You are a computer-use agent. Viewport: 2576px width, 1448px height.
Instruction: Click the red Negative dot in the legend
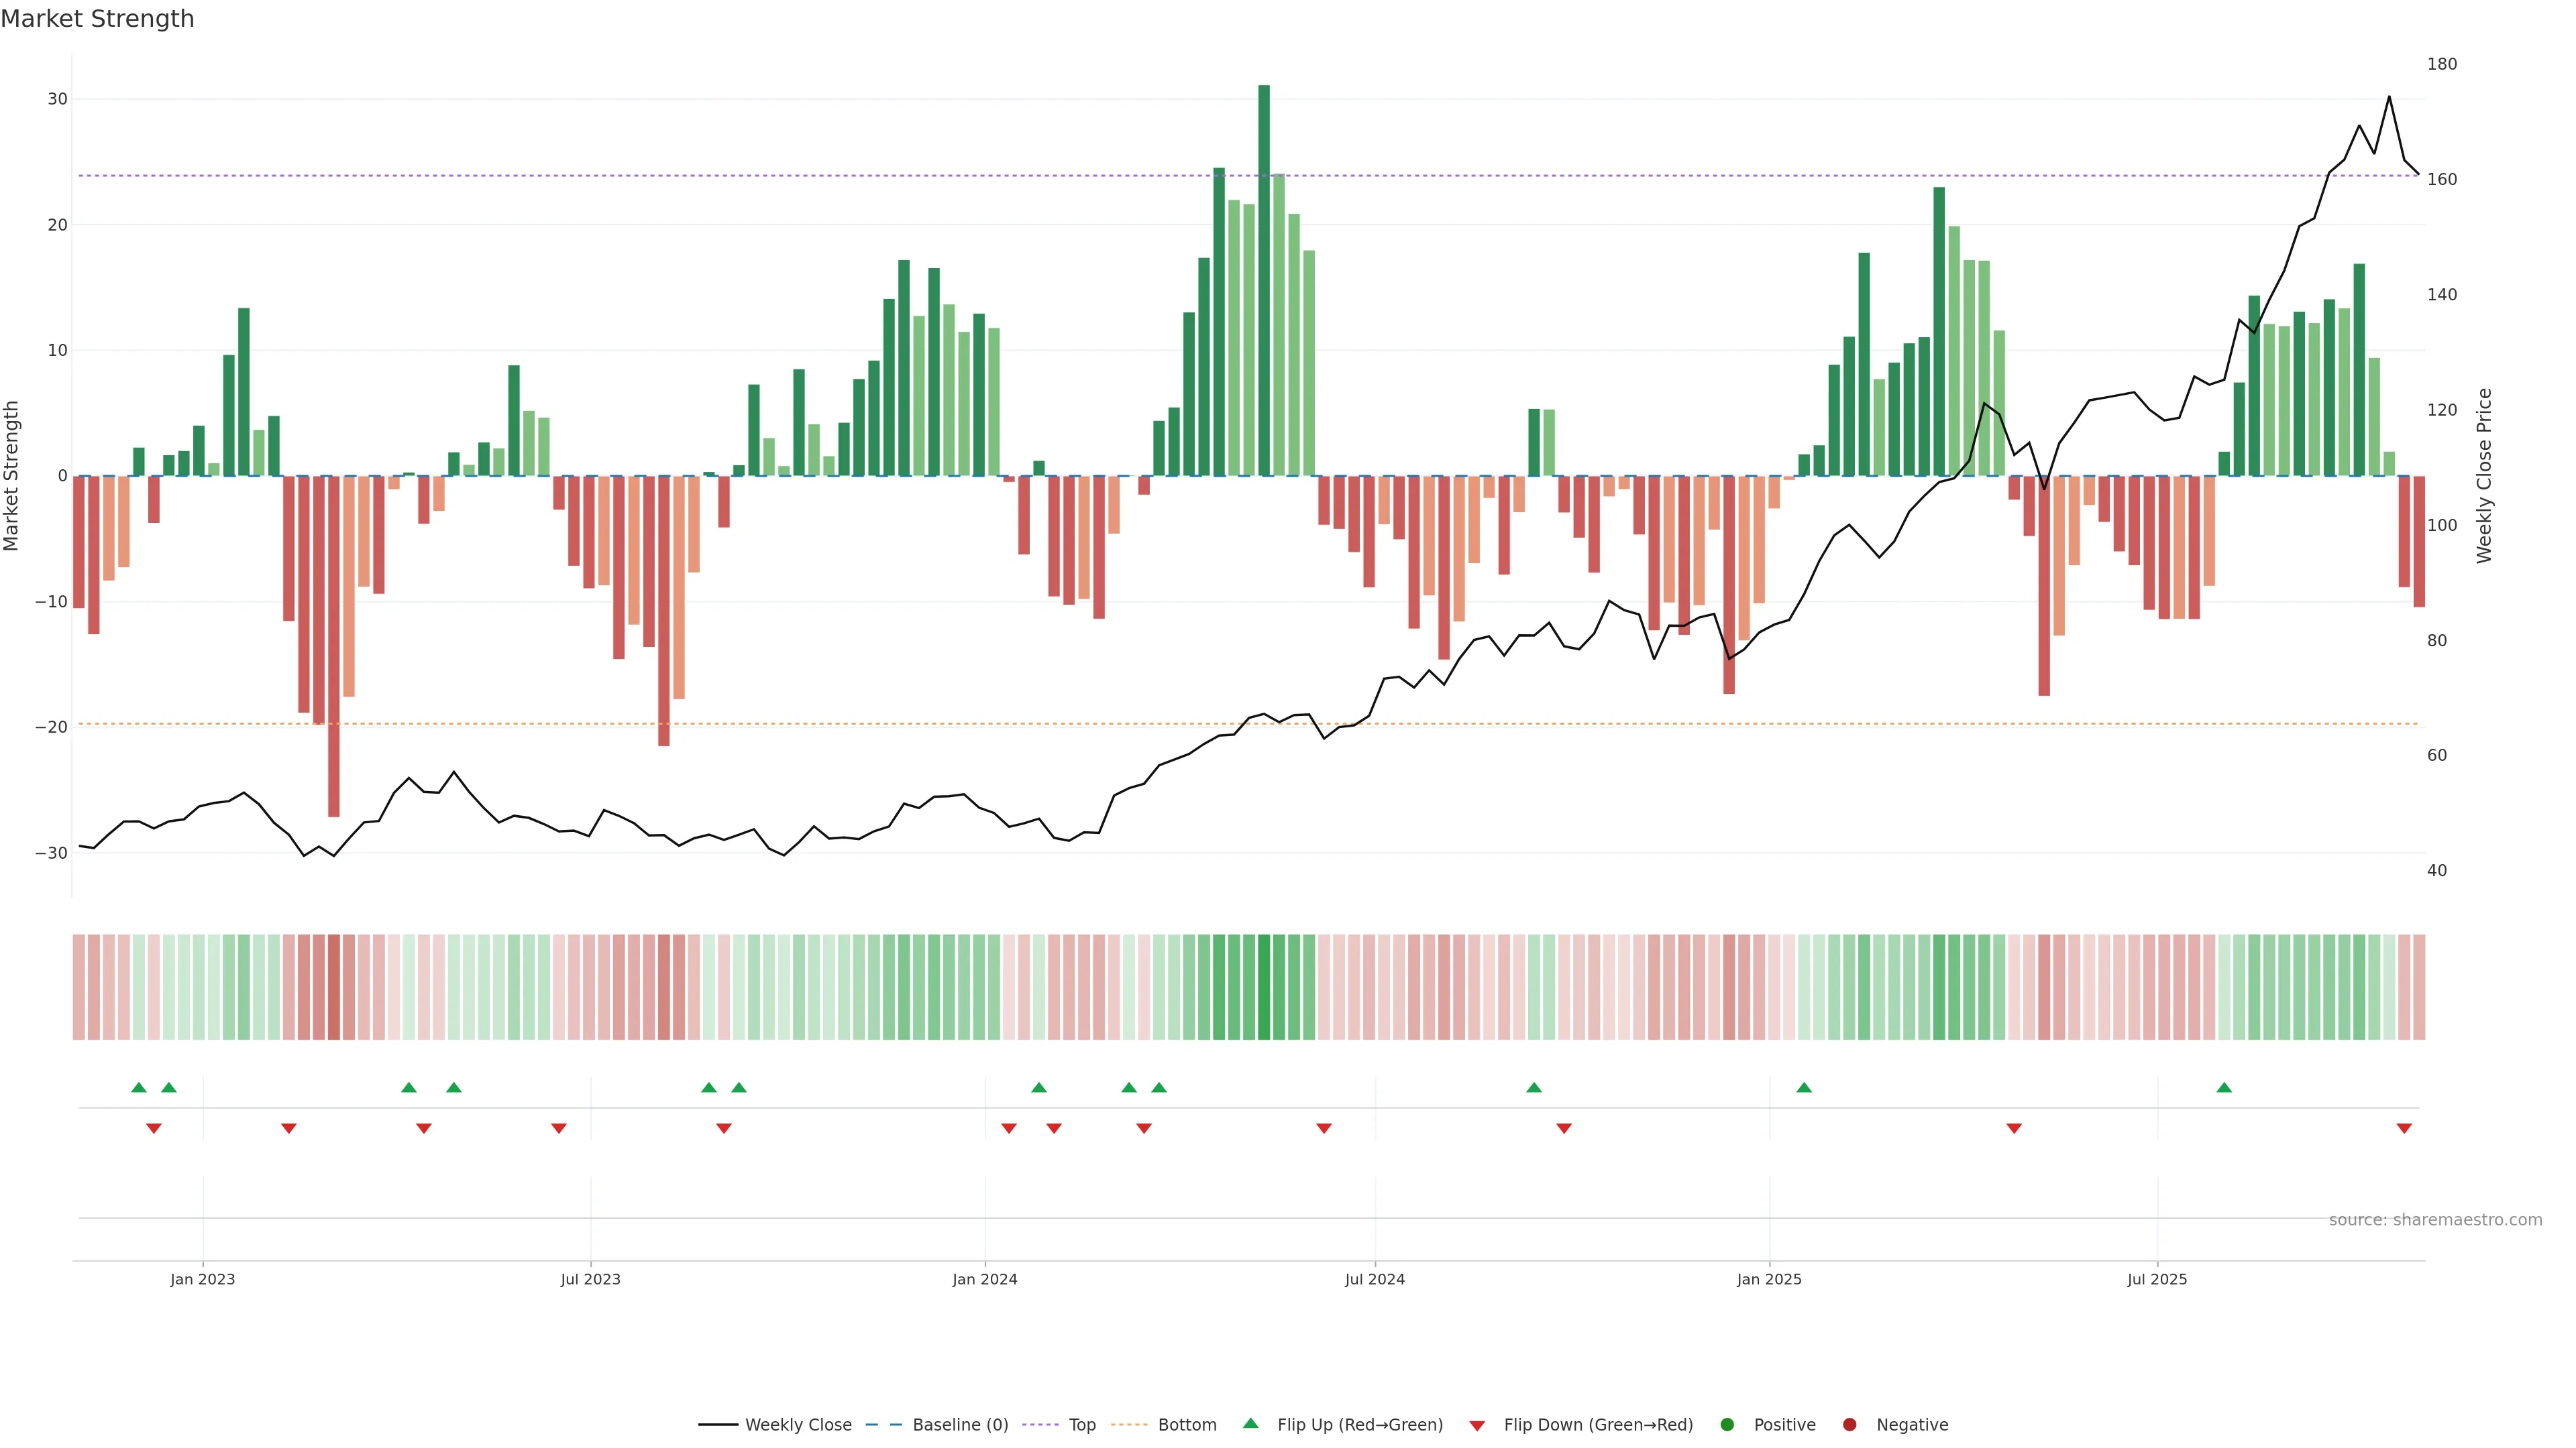click(x=1849, y=1425)
